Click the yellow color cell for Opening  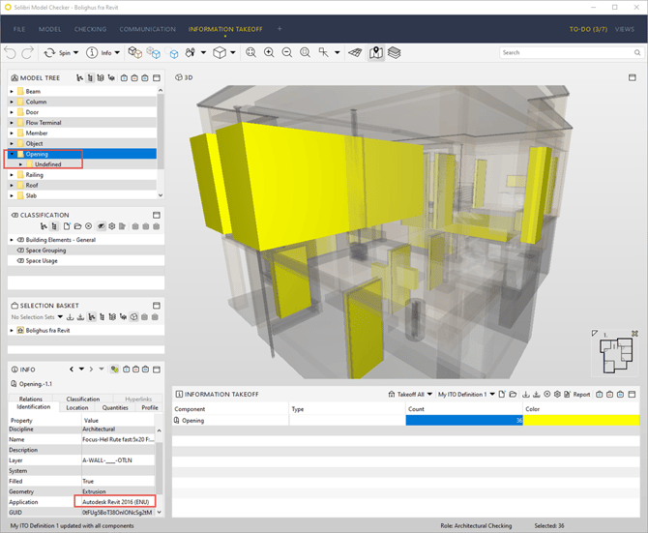coord(580,421)
